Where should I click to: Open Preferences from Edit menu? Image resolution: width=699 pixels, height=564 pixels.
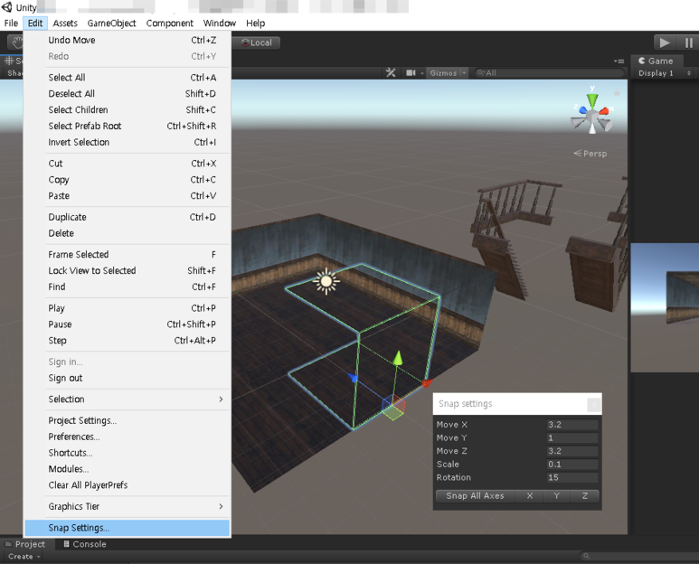click(128, 437)
